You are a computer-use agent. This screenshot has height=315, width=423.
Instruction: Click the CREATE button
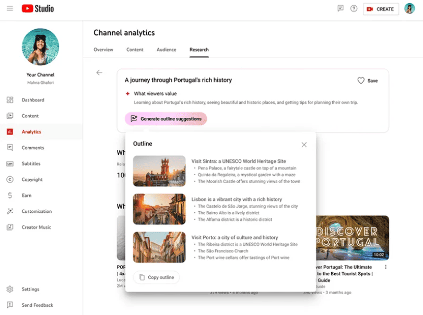(x=381, y=9)
